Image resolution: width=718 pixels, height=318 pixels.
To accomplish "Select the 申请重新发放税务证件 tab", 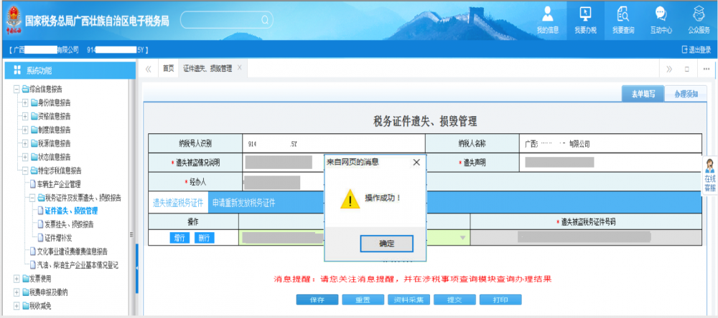I will (243, 203).
